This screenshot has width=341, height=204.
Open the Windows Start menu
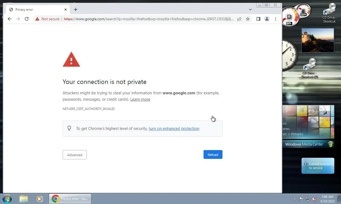pyautogui.click(x=7, y=199)
